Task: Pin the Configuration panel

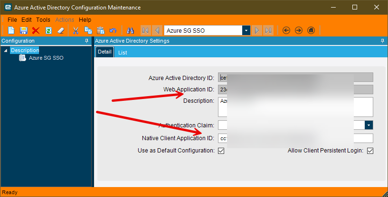Action: [86, 41]
